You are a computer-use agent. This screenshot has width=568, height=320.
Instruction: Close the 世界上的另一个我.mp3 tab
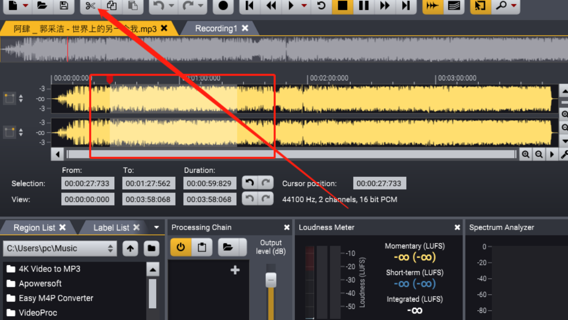164,28
